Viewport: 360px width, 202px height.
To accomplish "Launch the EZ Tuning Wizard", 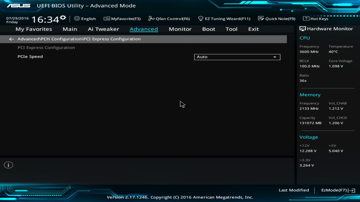I will pos(224,19).
